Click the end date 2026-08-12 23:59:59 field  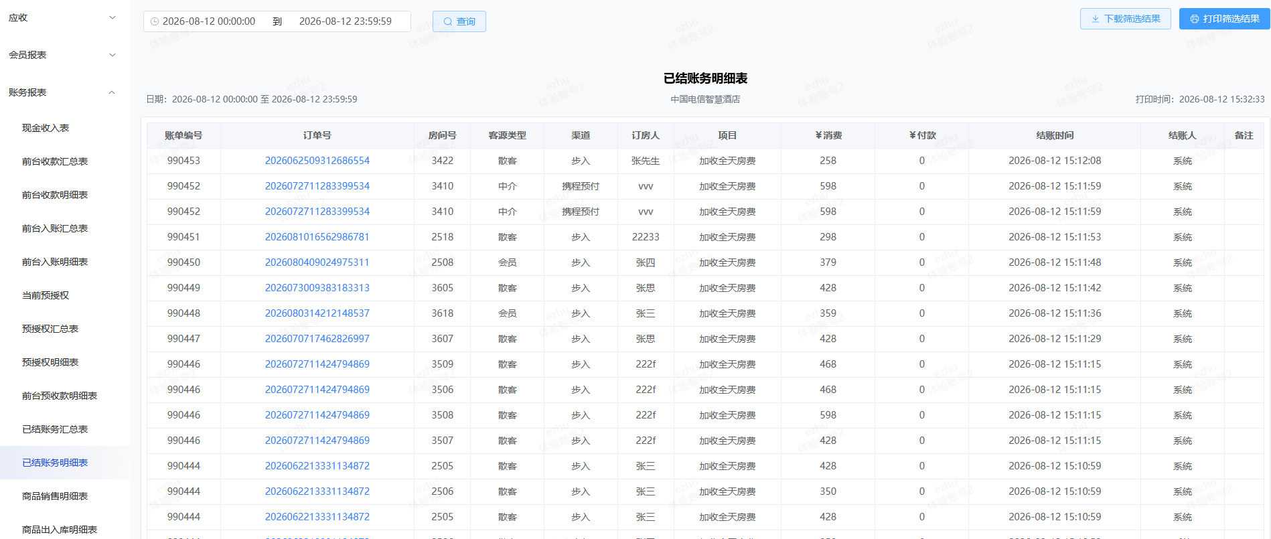346,21
